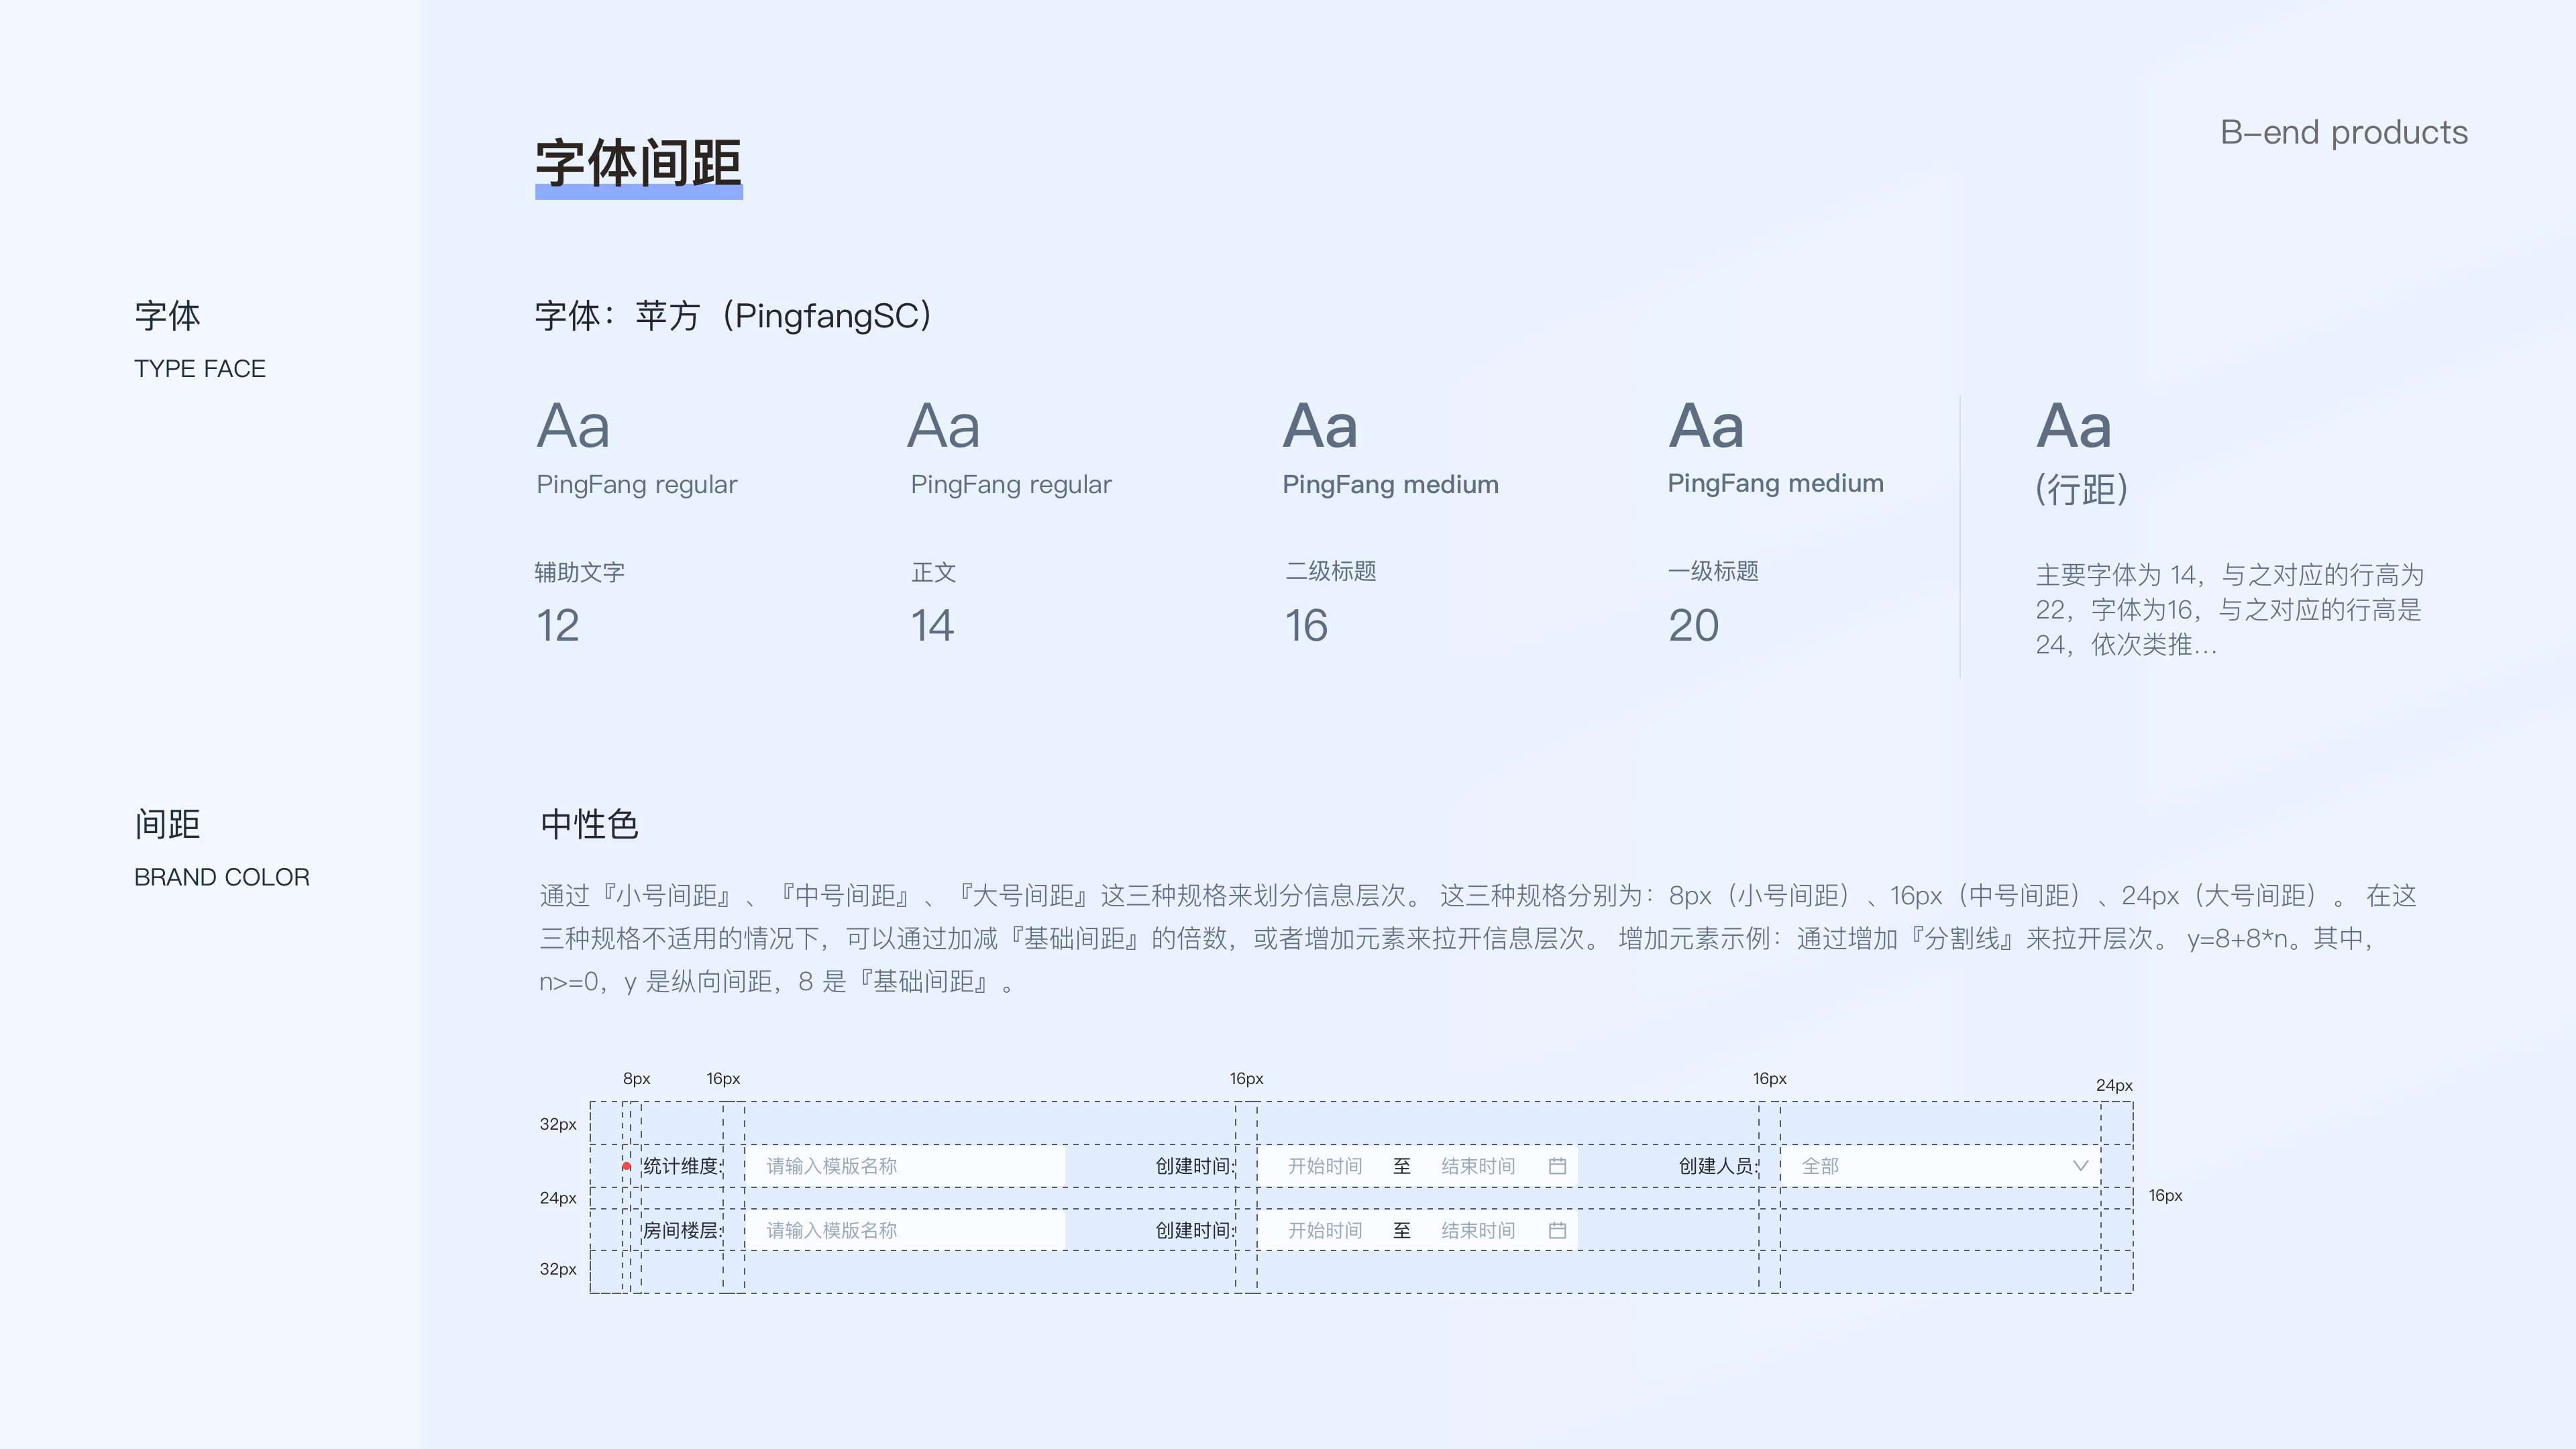Image resolution: width=2576 pixels, height=1449 pixels.
Task: Click the B-end products header text
Action: point(2344,133)
